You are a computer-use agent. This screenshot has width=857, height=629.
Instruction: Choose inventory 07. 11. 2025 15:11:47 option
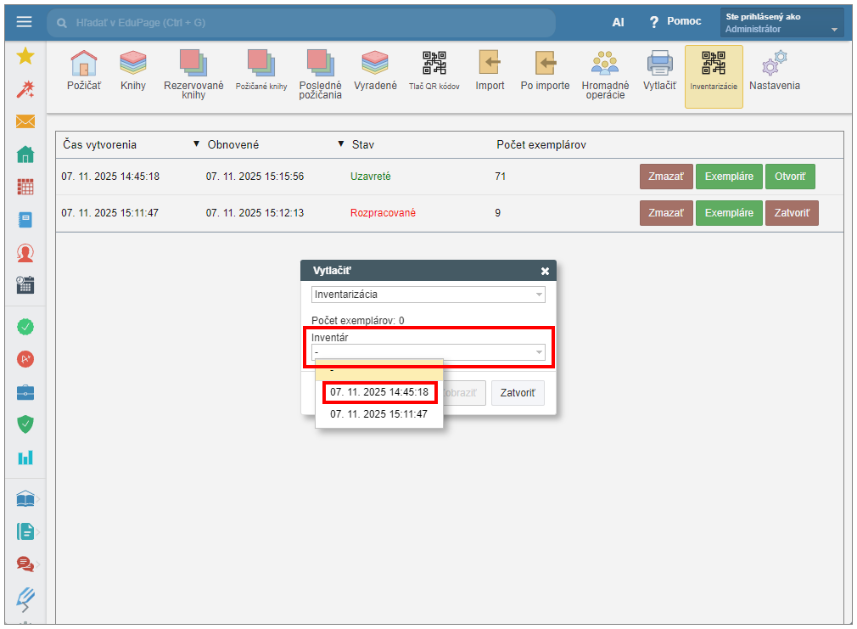379,414
